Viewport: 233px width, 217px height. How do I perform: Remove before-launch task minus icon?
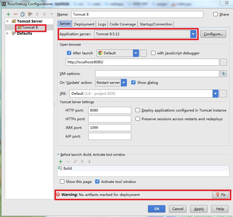point(68,162)
